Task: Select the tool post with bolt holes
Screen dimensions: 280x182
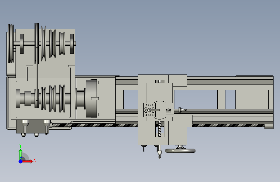Action: pos(150,110)
